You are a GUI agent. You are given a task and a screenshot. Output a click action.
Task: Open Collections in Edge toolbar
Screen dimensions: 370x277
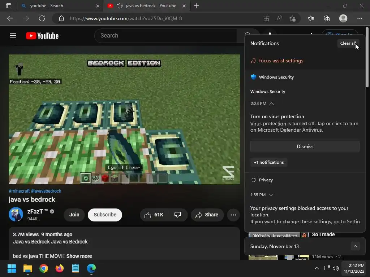(327, 18)
